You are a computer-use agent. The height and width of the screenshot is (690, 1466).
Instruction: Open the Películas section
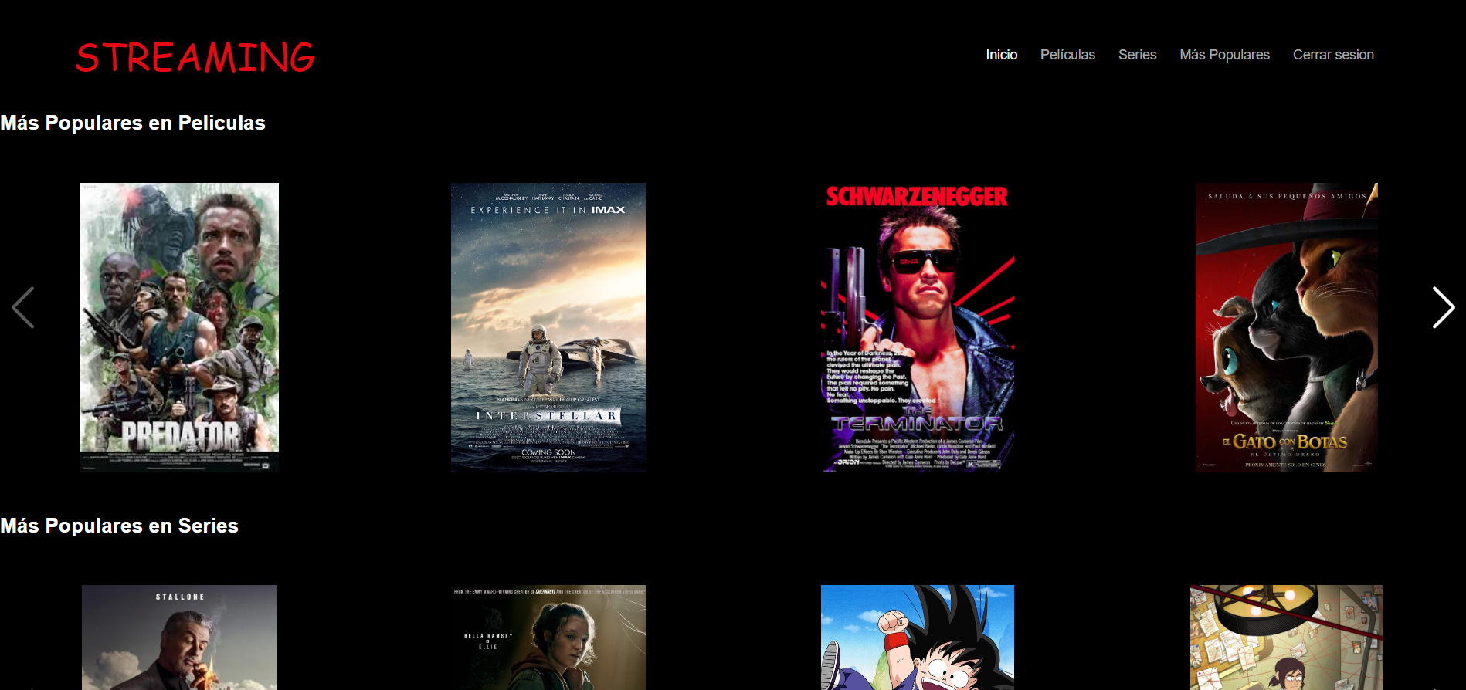point(1067,55)
